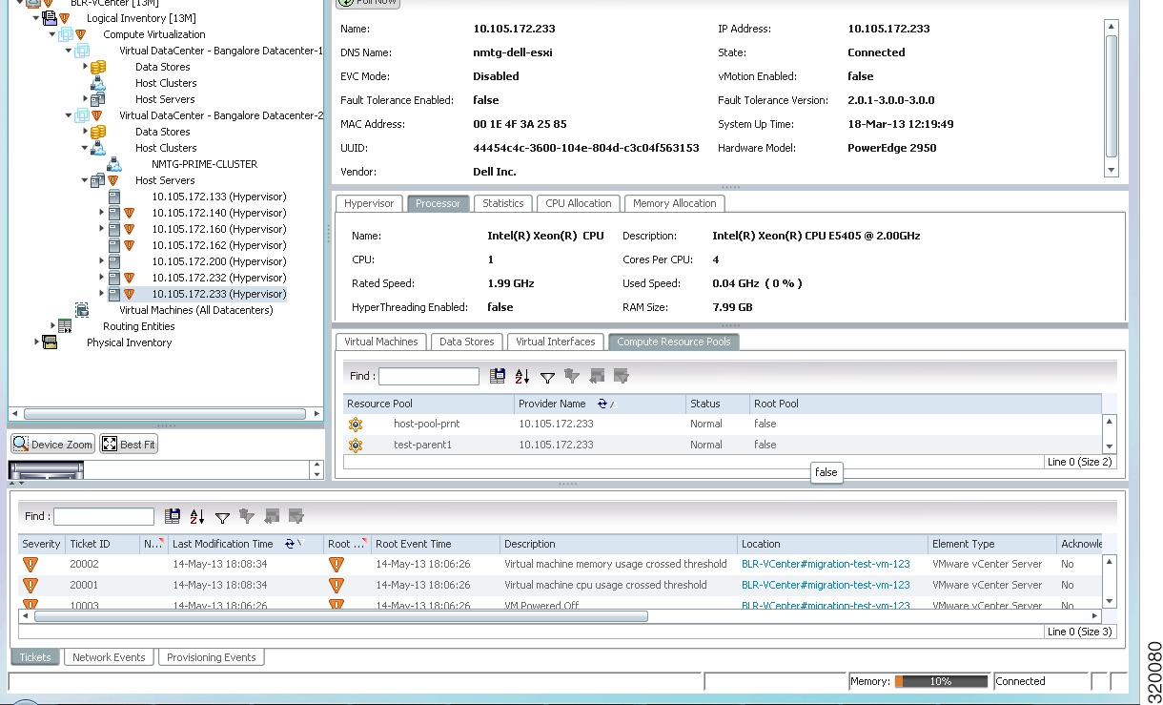1163x705 pixels.
Task: Switch to the Virtual Interfaces tab
Action: click(556, 342)
